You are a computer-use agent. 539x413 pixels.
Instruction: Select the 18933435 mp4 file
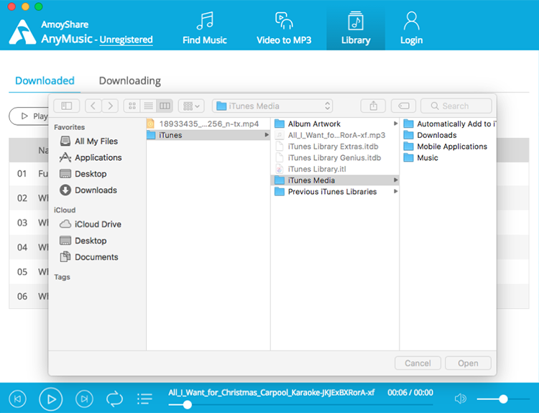(208, 124)
